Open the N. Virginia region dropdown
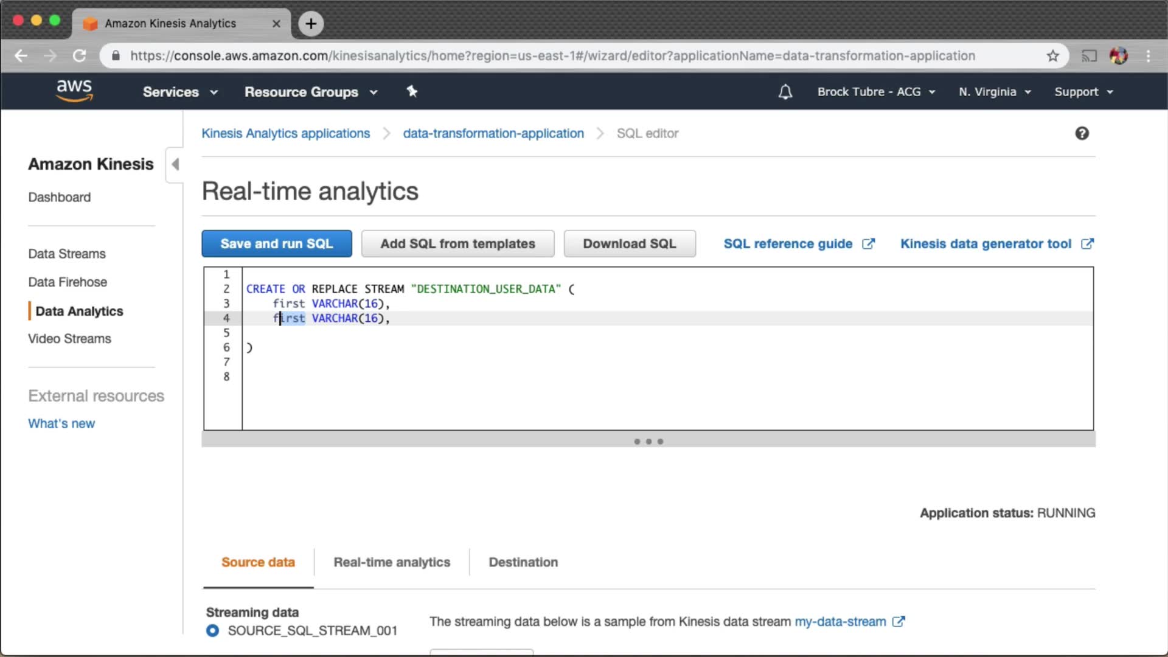 click(x=995, y=92)
